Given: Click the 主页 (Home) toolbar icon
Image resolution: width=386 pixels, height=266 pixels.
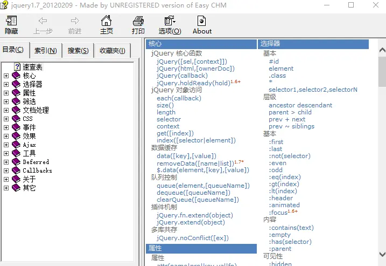Looking at the screenshot, I should tap(107, 22).
